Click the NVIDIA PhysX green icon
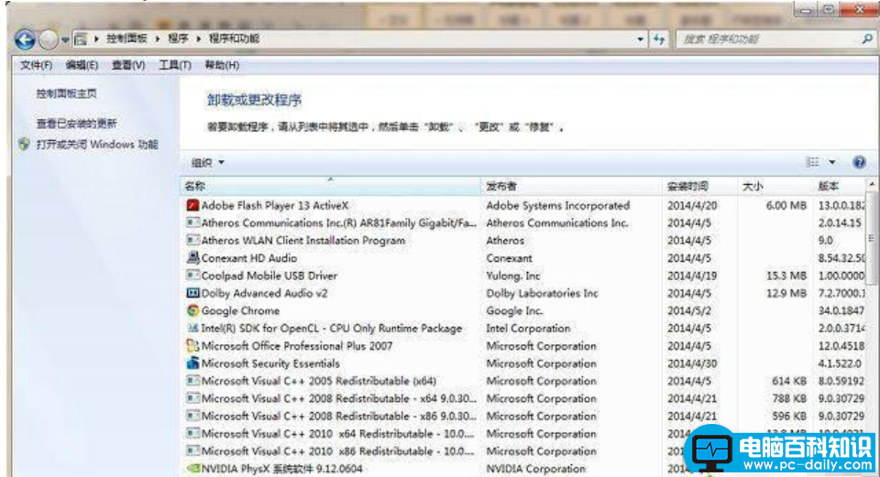This screenshot has width=880, height=477. tap(192, 469)
